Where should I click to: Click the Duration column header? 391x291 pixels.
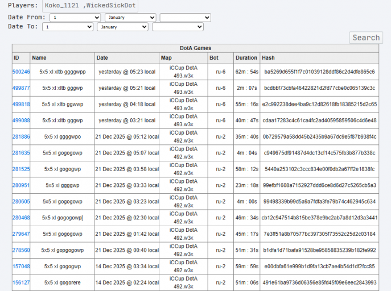tap(246, 58)
